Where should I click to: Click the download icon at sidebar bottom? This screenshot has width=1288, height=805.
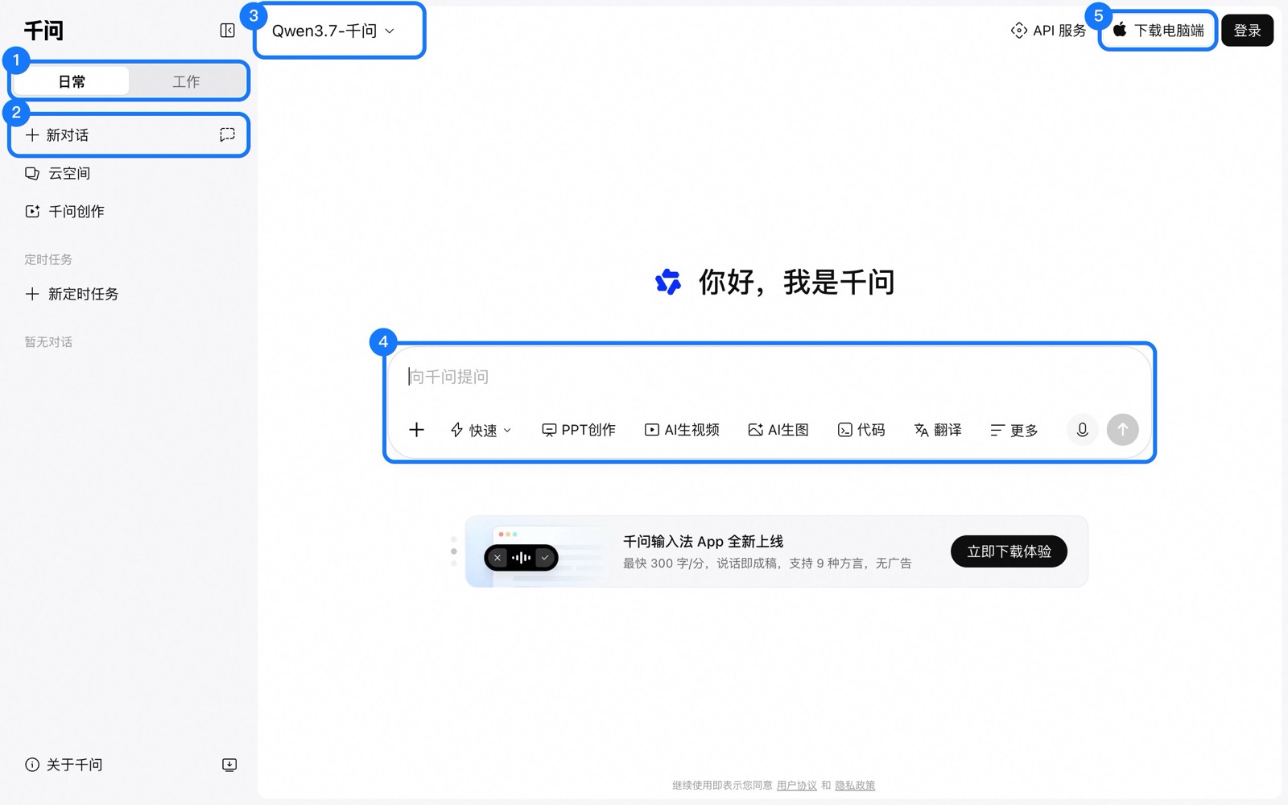click(x=229, y=765)
